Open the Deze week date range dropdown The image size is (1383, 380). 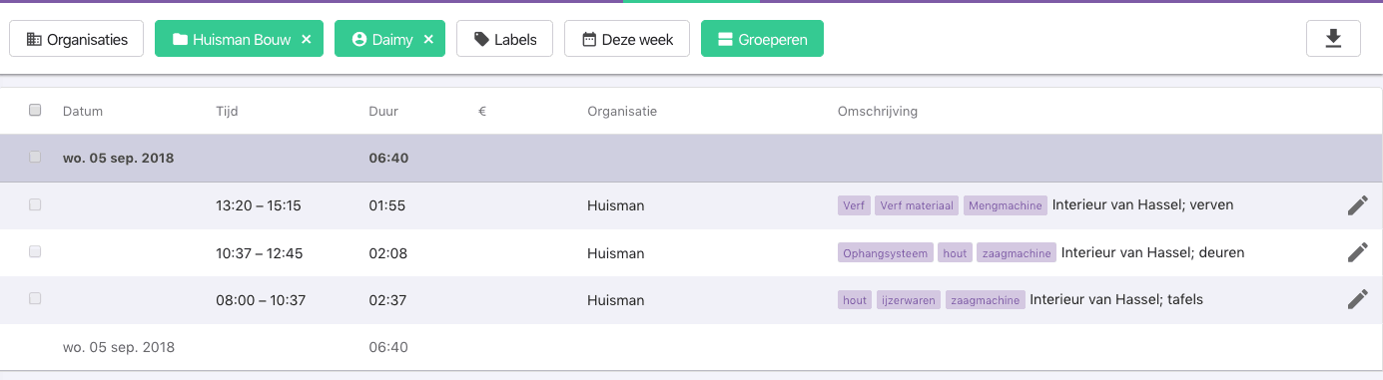tap(627, 39)
